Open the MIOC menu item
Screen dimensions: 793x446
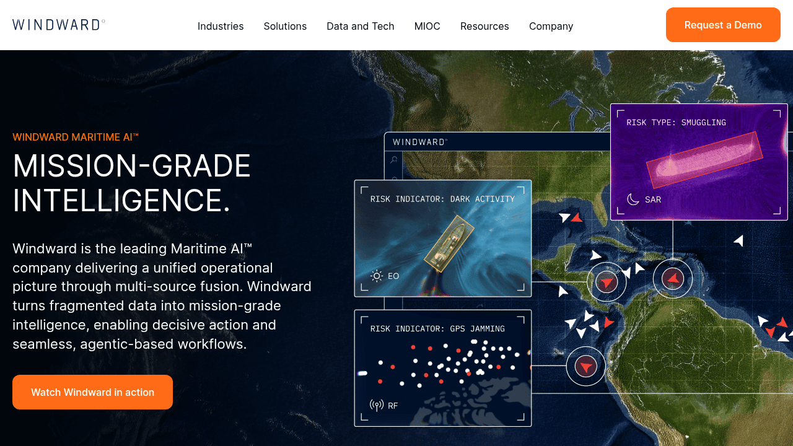[x=427, y=26]
